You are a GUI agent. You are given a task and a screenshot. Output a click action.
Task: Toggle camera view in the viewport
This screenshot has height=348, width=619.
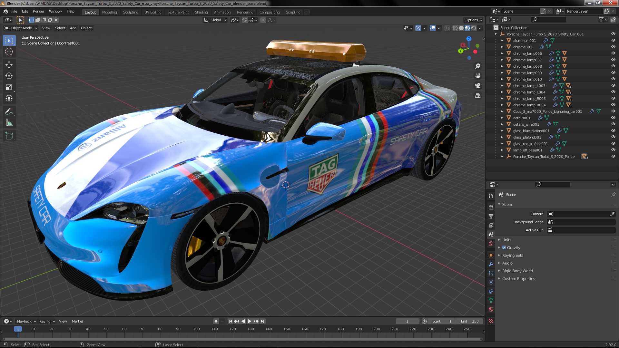pos(478,86)
